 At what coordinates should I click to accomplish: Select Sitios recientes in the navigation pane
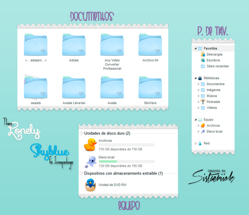tap(218, 66)
